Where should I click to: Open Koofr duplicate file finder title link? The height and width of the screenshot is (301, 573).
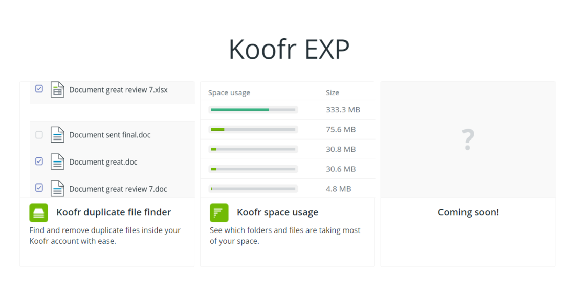click(x=114, y=212)
